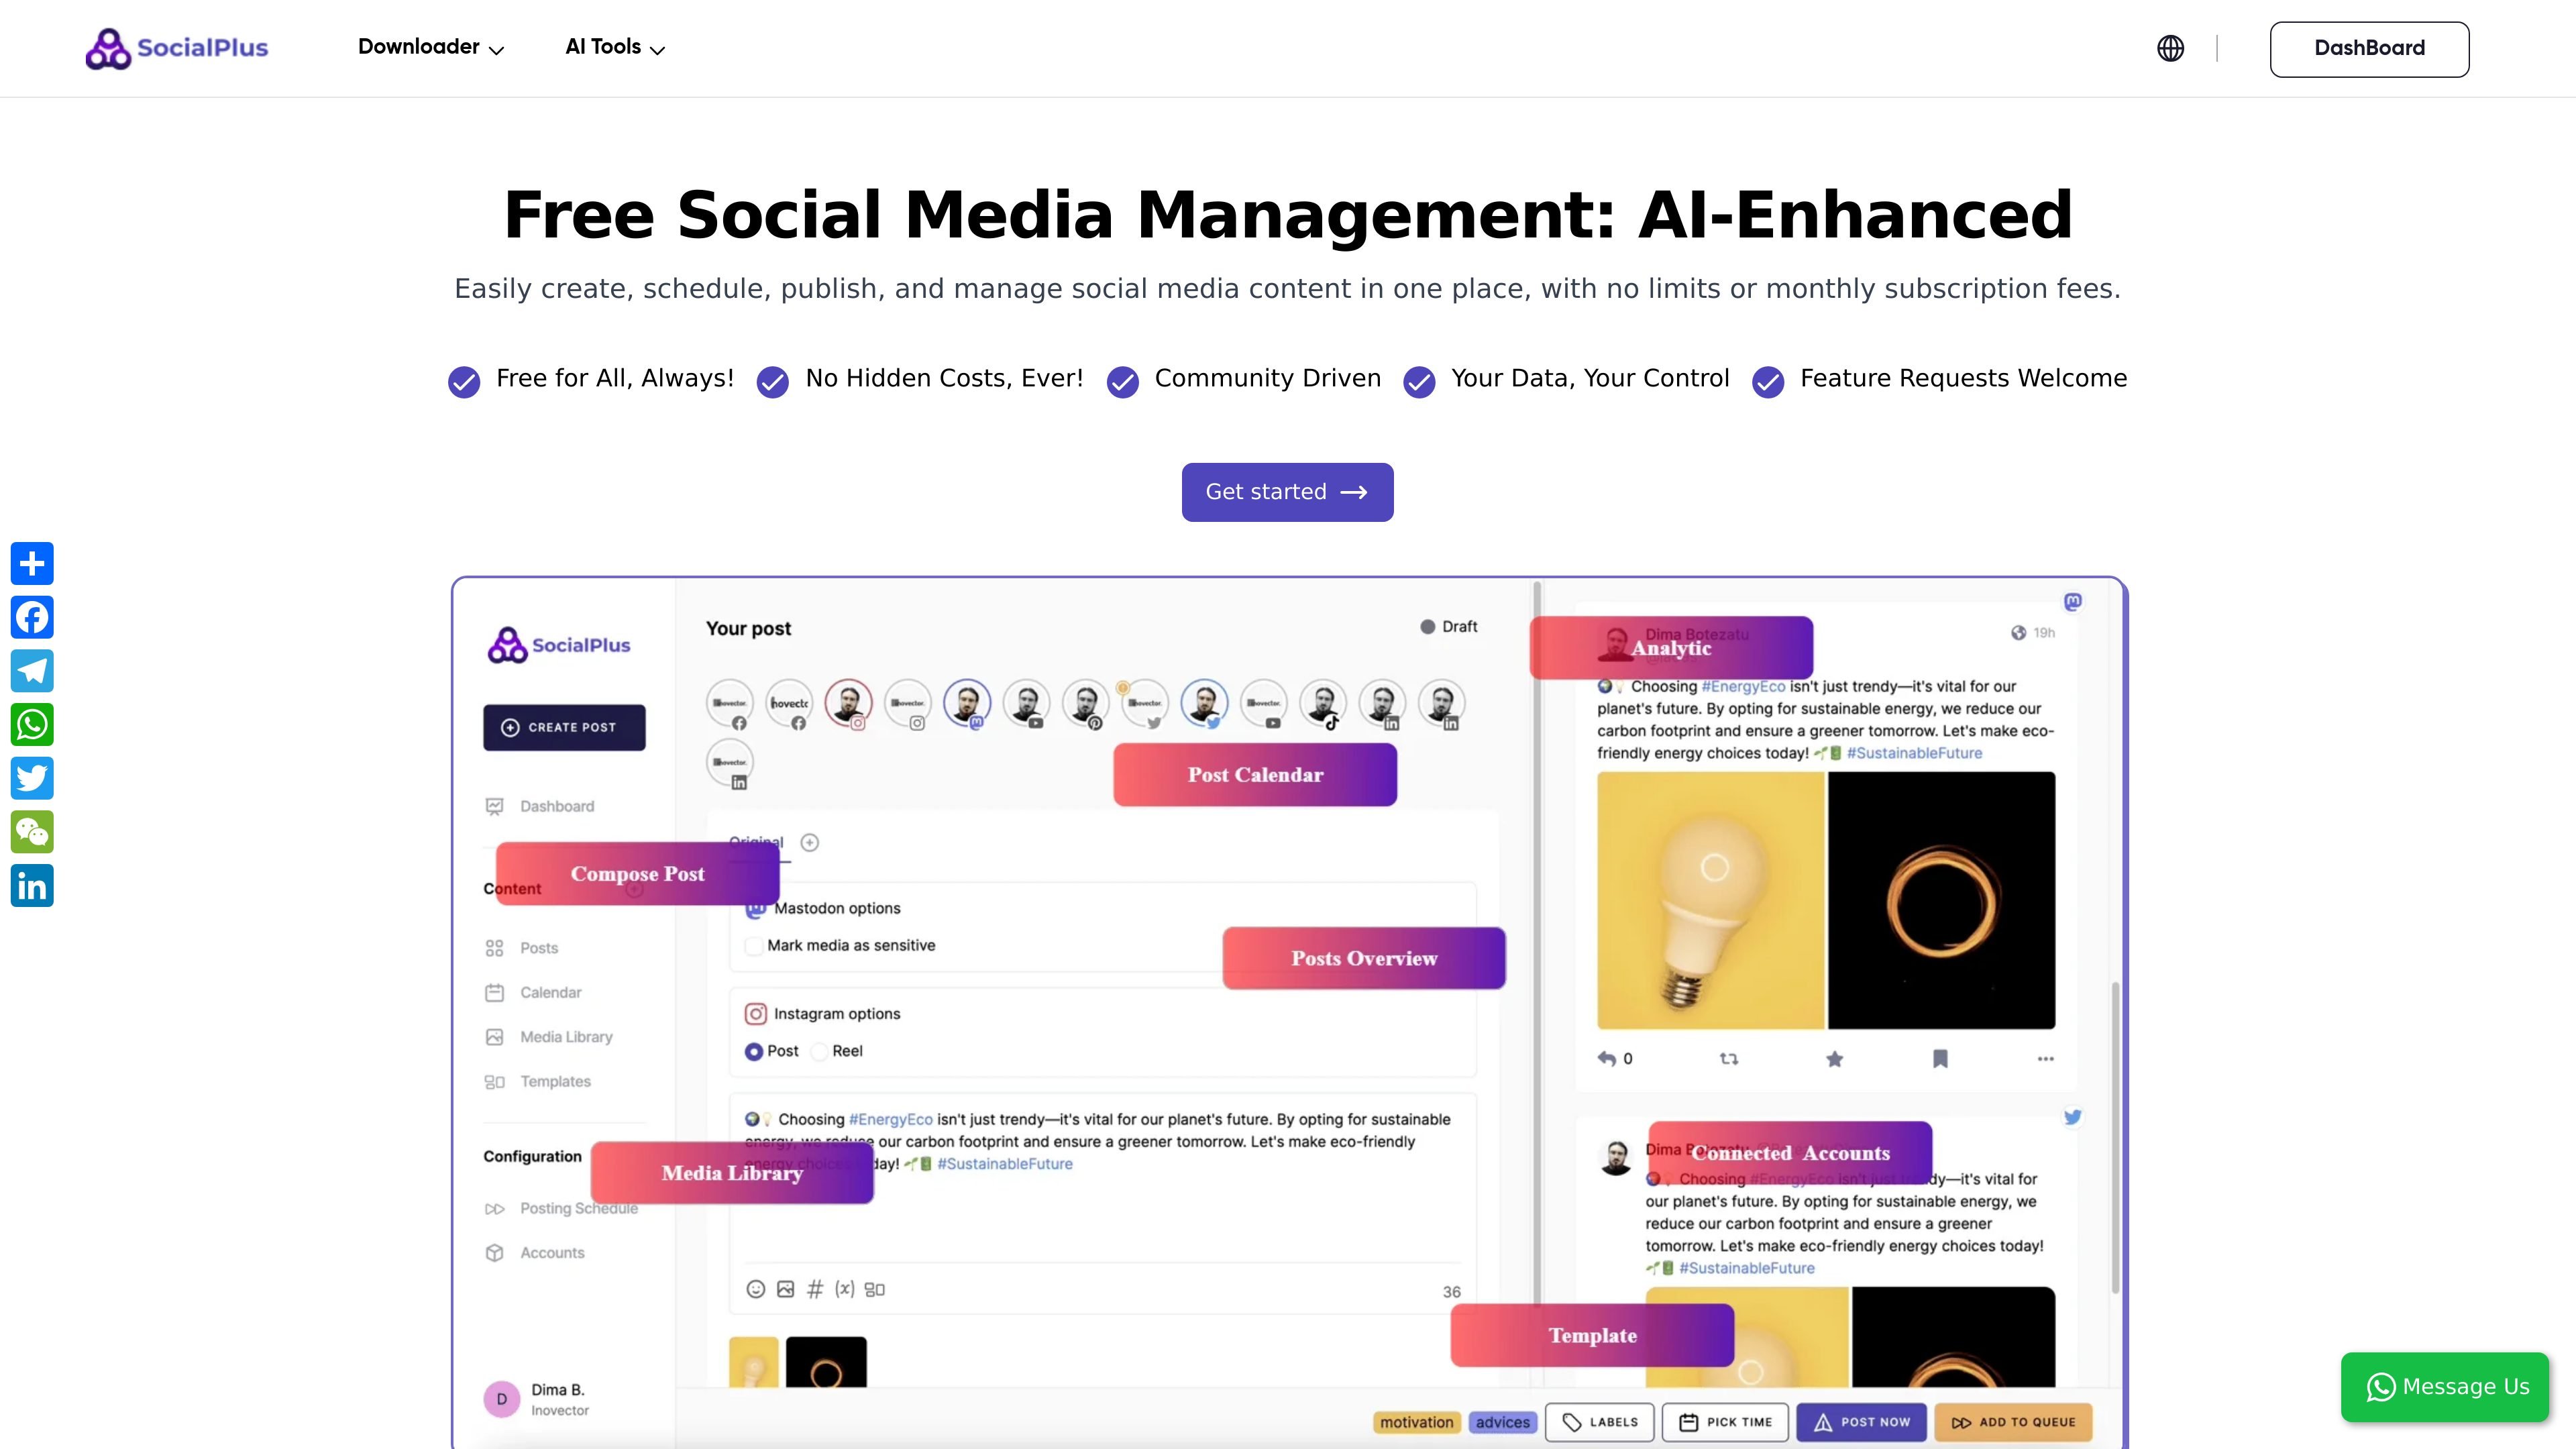
Task: Click the bookmark icon under post
Action: (x=1940, y=1058)
